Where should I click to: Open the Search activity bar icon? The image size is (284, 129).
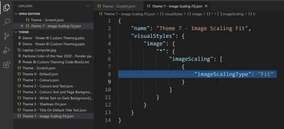7,22
